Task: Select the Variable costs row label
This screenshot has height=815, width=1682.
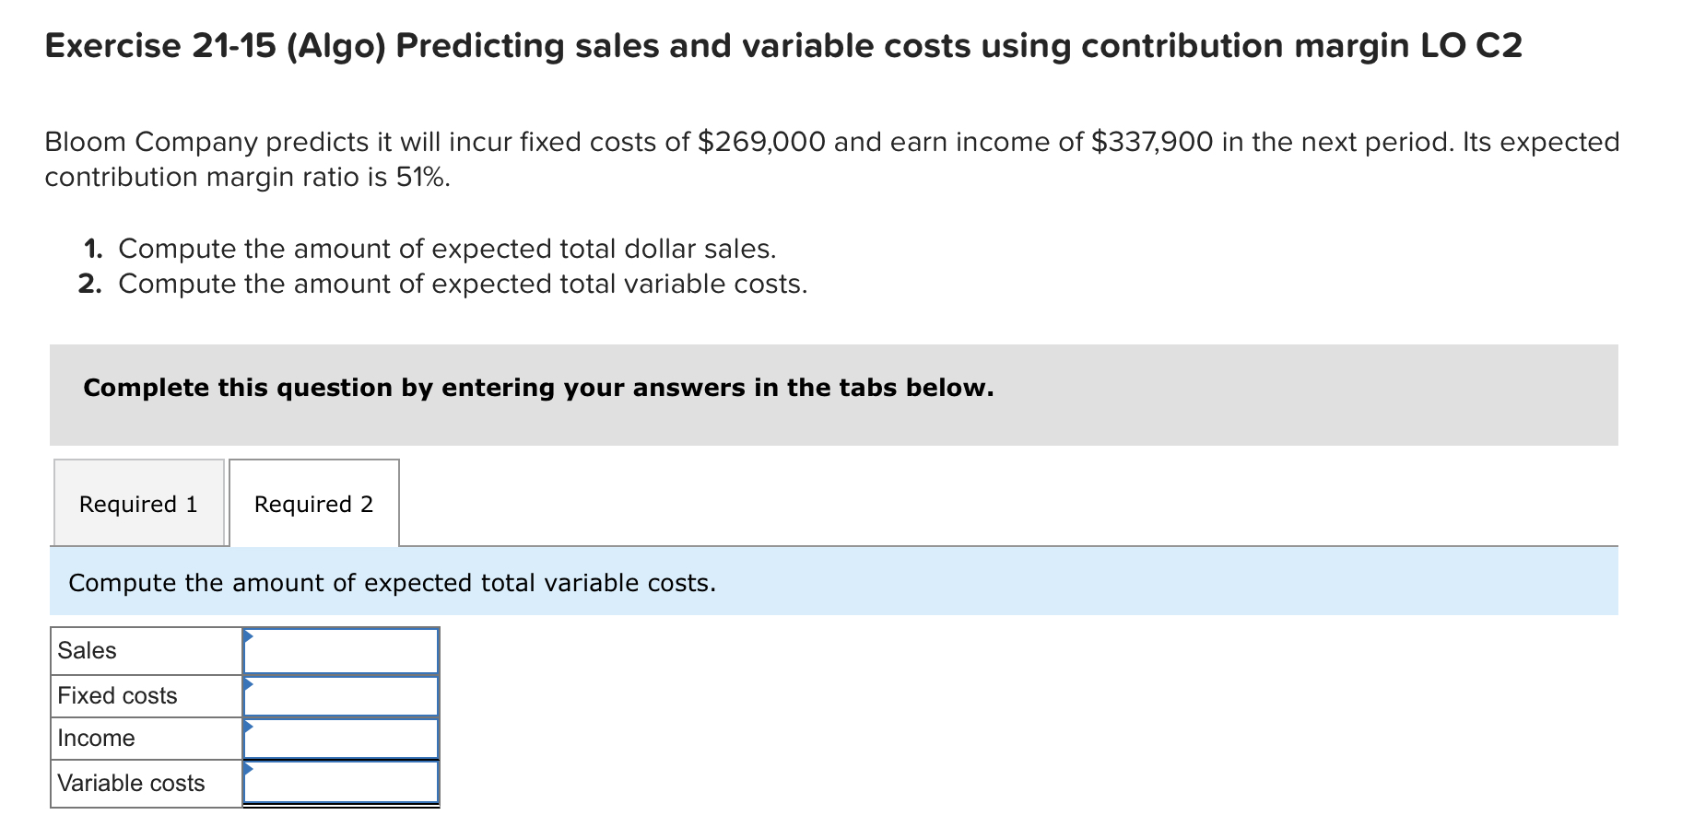Action: click(130, 782)
